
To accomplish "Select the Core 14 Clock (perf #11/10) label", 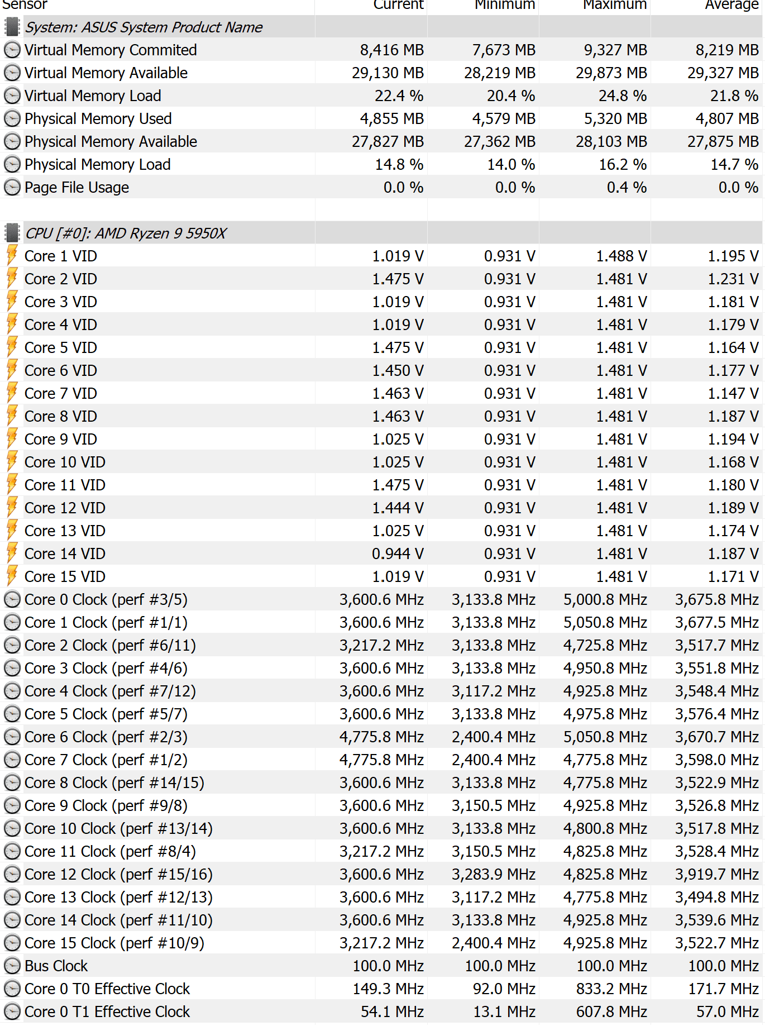I will (x=118, y=920).
